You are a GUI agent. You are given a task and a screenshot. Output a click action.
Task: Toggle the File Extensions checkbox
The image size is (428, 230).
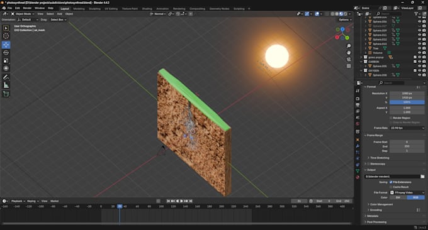[391, 182]
